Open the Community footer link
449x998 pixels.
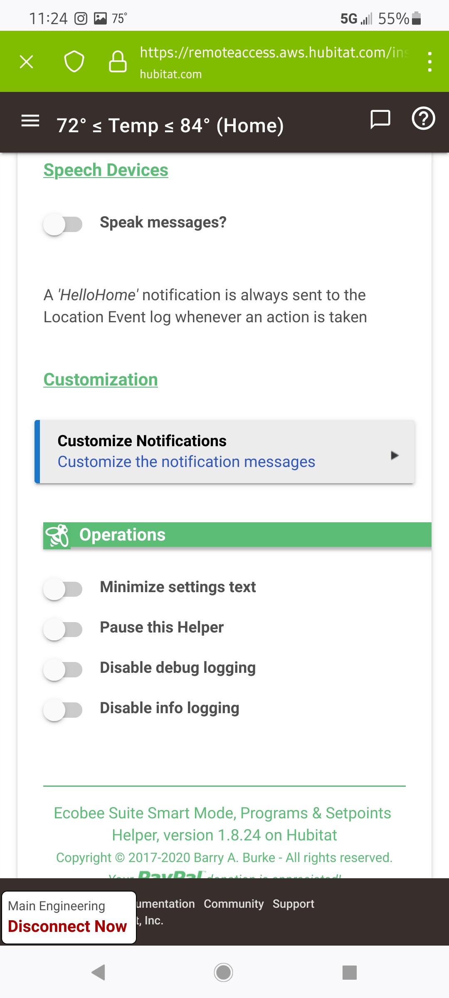tap(234, 904)
